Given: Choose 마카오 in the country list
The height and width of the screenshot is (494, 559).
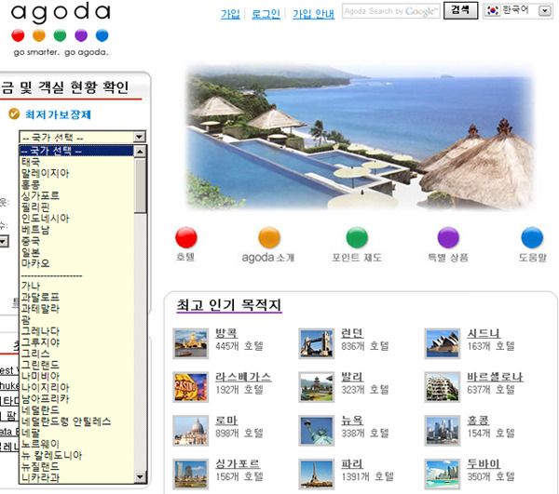Looking at the screenshot, I should (76, 263).
